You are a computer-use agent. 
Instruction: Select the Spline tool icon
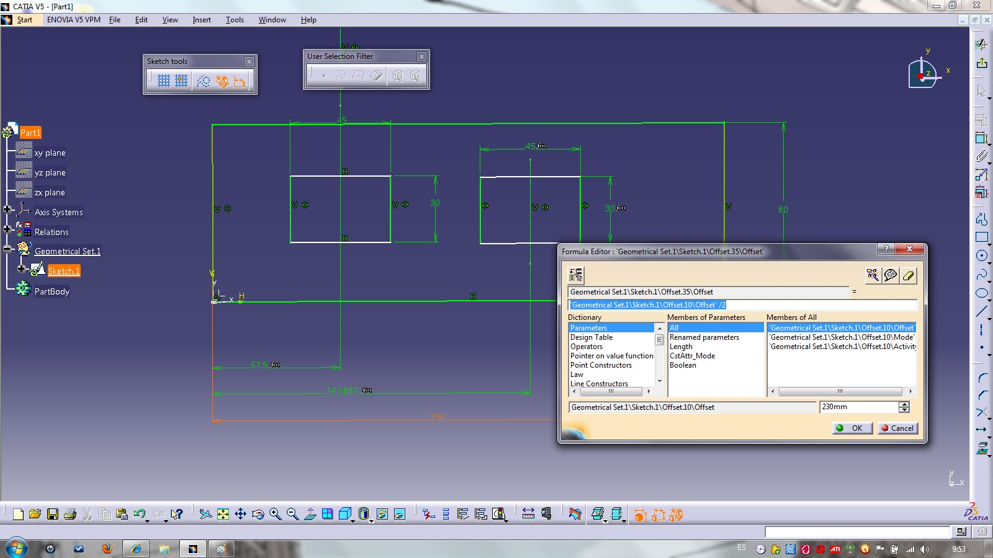point(981,274)
